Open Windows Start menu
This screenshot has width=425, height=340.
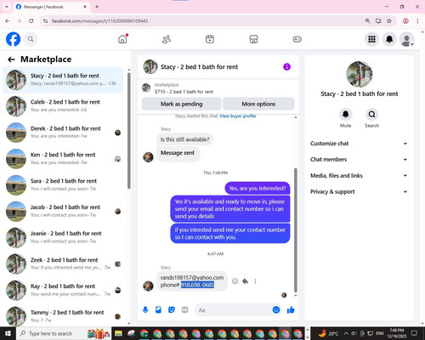click(x=8, y=333)
